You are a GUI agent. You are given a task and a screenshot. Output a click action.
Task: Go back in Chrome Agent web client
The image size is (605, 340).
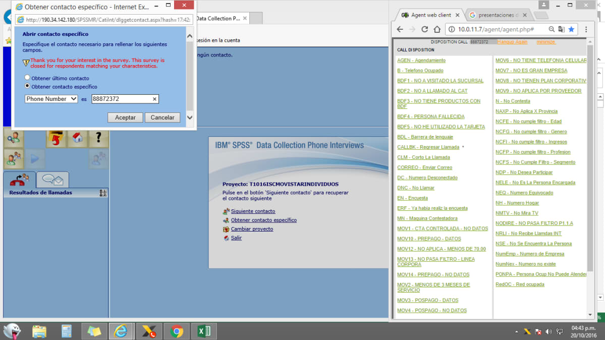tap(400, 29)
